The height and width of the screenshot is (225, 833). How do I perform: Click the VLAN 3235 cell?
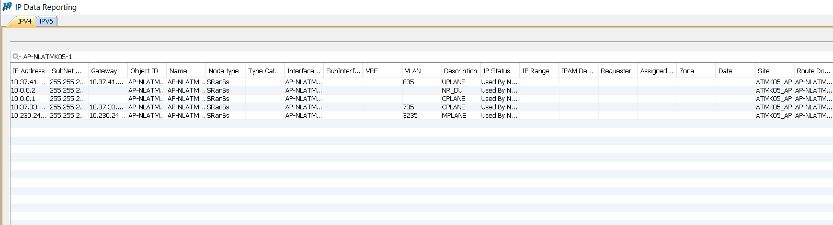point(410,116)
